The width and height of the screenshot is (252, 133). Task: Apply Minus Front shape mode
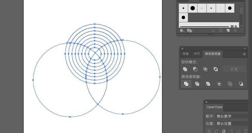195,69
